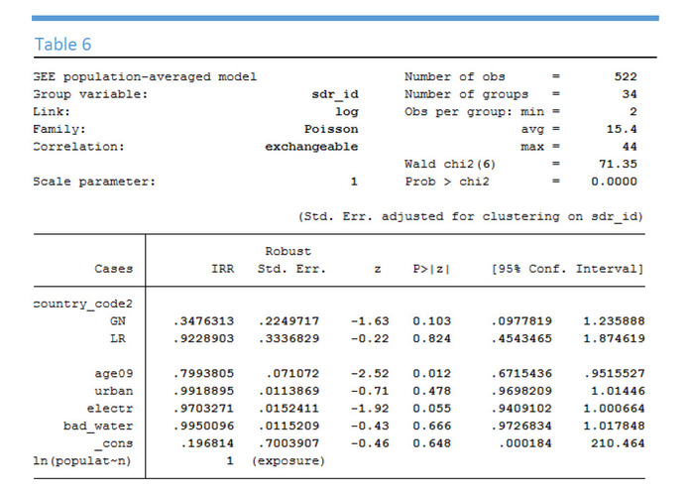Click the 'Table 6' heading
Image resolution: width=689 pixels, height=490 pixels.
point(62,45)
